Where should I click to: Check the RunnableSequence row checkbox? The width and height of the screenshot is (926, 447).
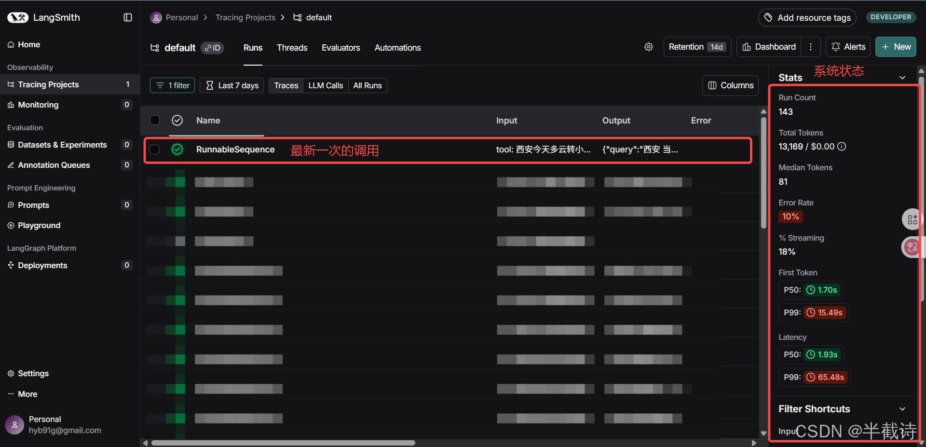155,149
